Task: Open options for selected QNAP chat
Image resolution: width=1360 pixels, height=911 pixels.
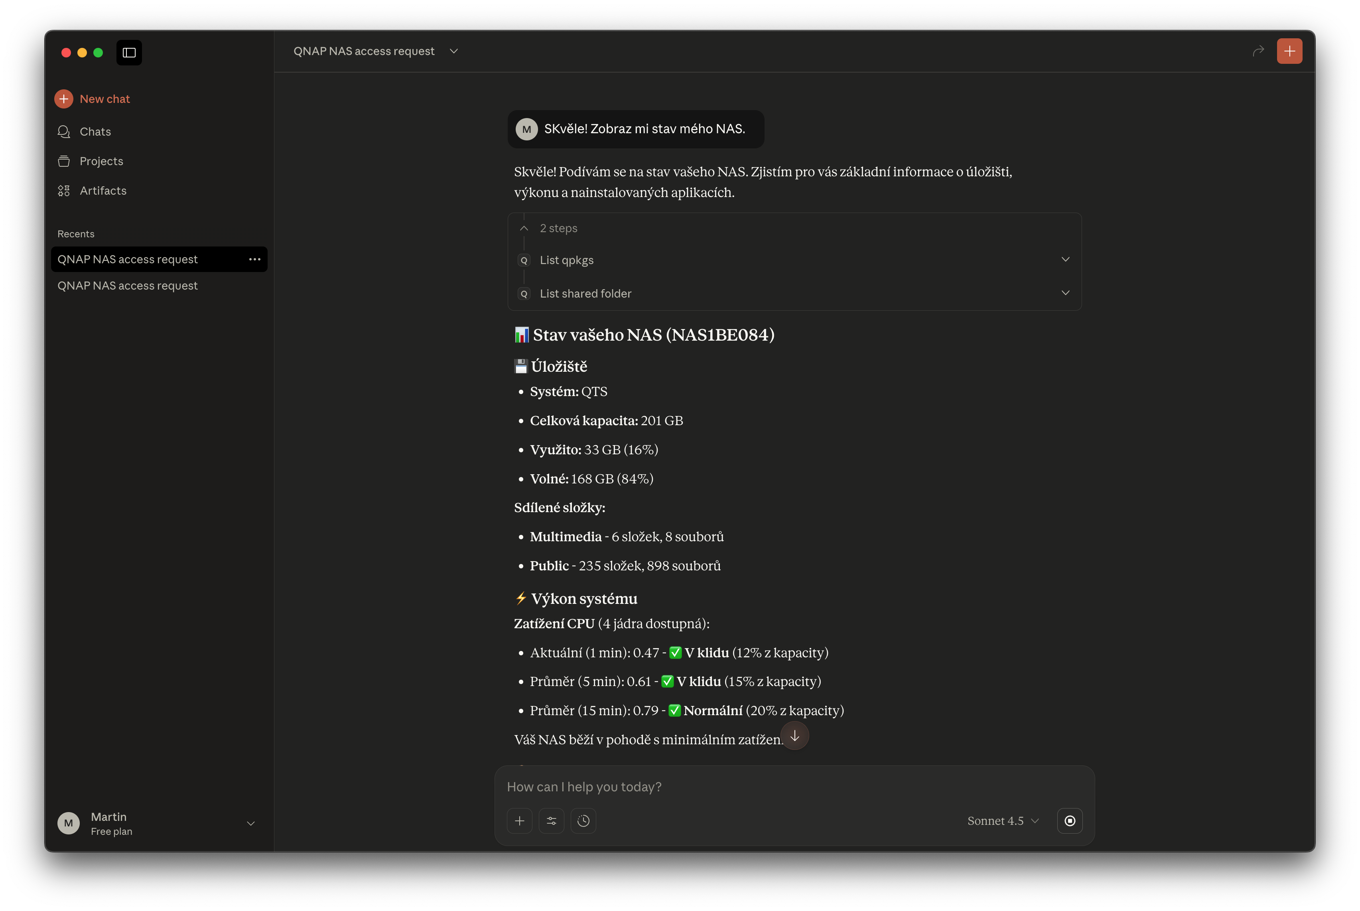Action: point(254,259)
